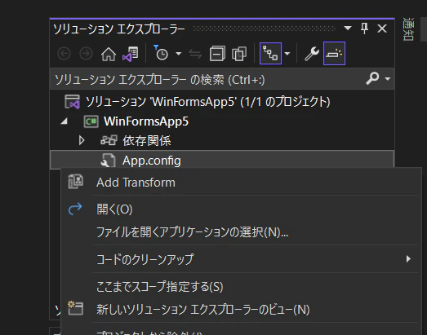427x335 pixels.
Task: Click the Collapse All icon
Action: coord(217,53)
